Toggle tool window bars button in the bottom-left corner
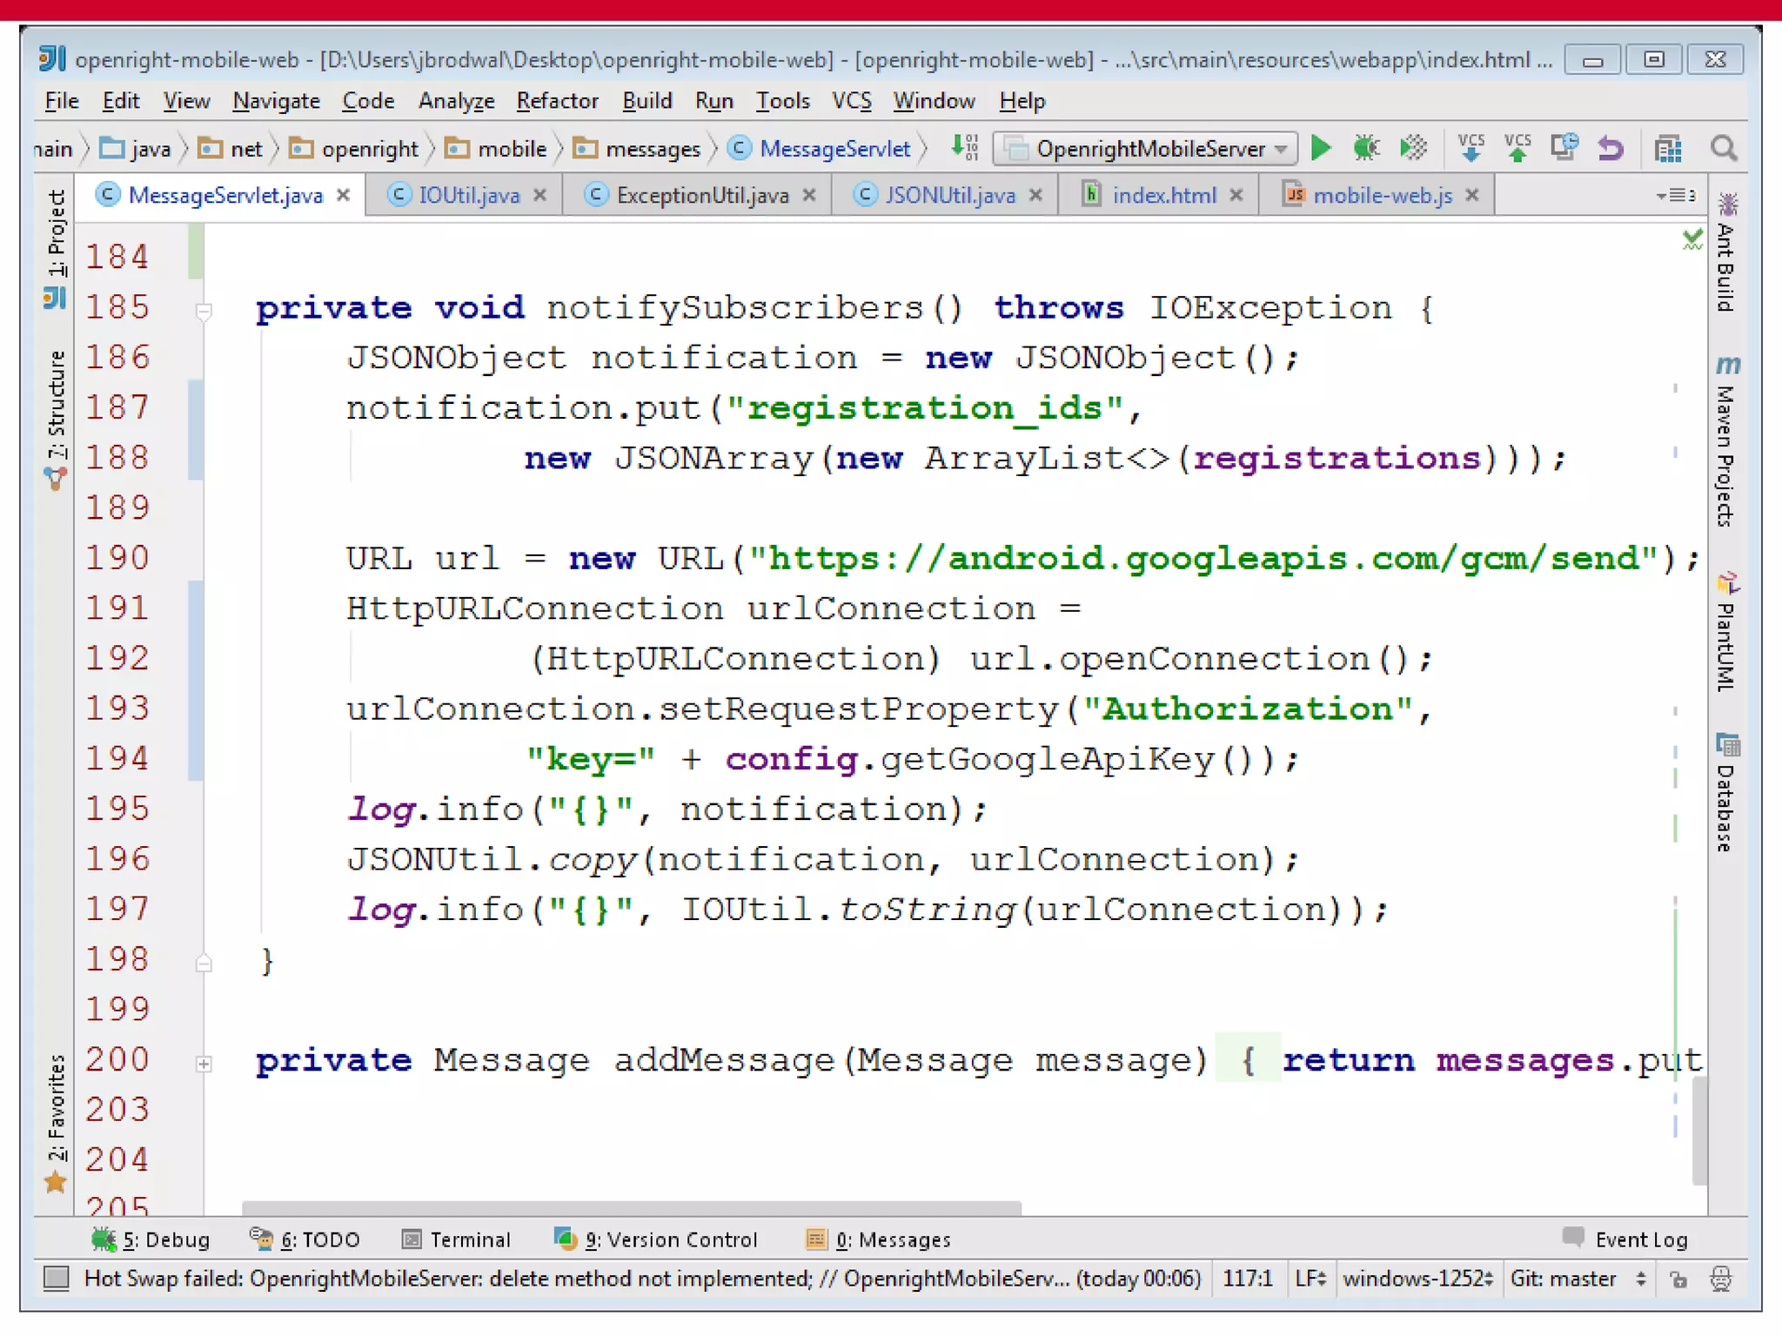The height and width of the screenshot is (1337, 1782). pyautogui.click(x=56, y=1279)
